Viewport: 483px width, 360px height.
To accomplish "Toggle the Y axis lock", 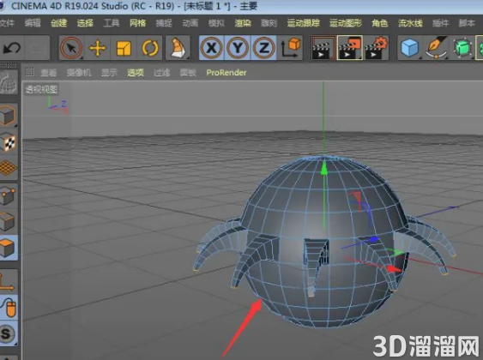I will coord(238,48).
